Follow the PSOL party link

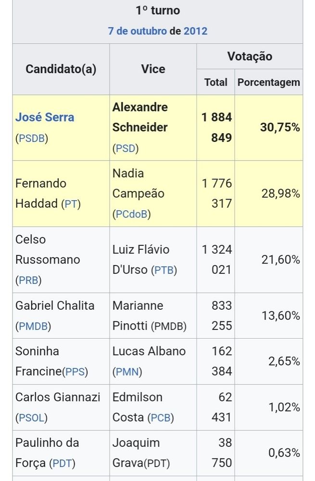click(x=33, y=418)
